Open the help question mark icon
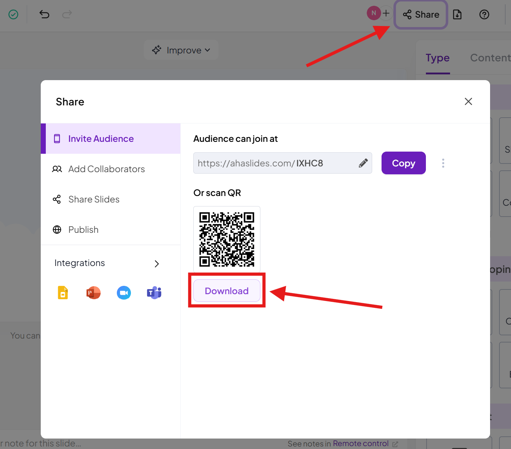The width and height of the screenshot is (511, 449). coord(484,14)
